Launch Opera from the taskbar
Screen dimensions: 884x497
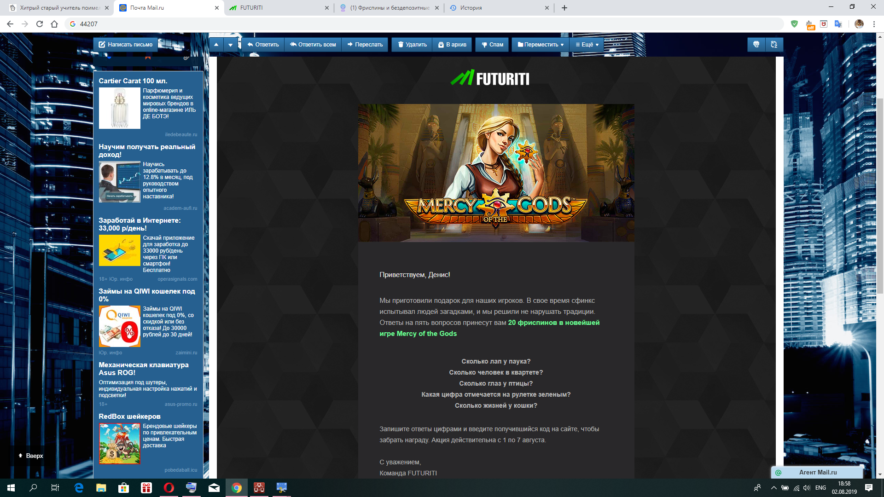click(x=169, y=488)
